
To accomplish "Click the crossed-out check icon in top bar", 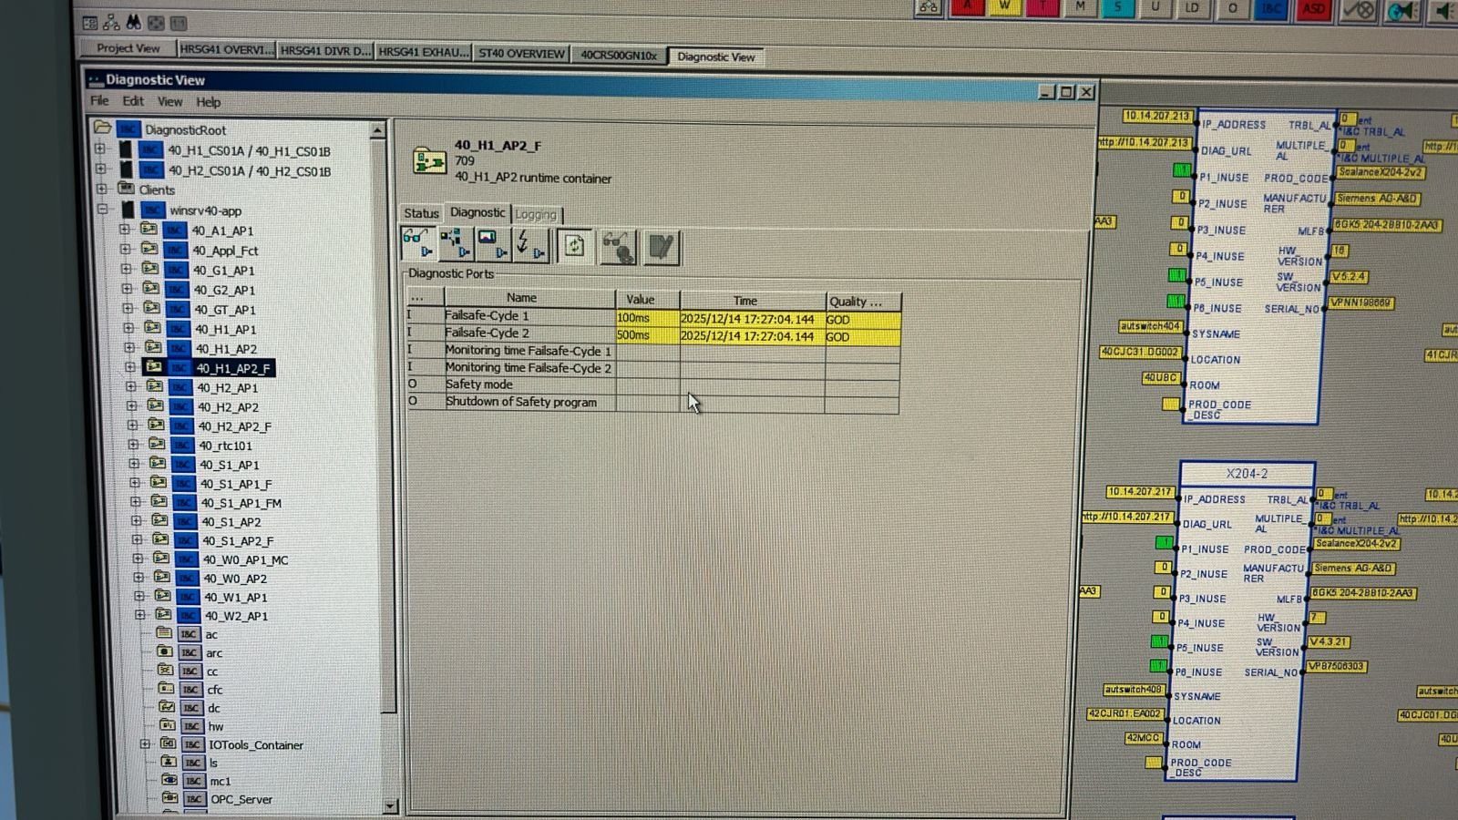I will coord(1360,10).
